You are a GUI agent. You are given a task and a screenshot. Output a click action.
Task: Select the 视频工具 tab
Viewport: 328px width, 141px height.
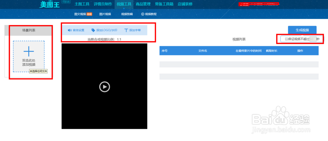pos(124,4)
